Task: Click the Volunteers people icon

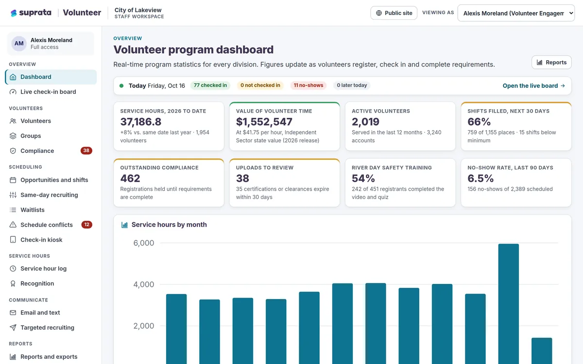Action: click(x=13, y=121)
